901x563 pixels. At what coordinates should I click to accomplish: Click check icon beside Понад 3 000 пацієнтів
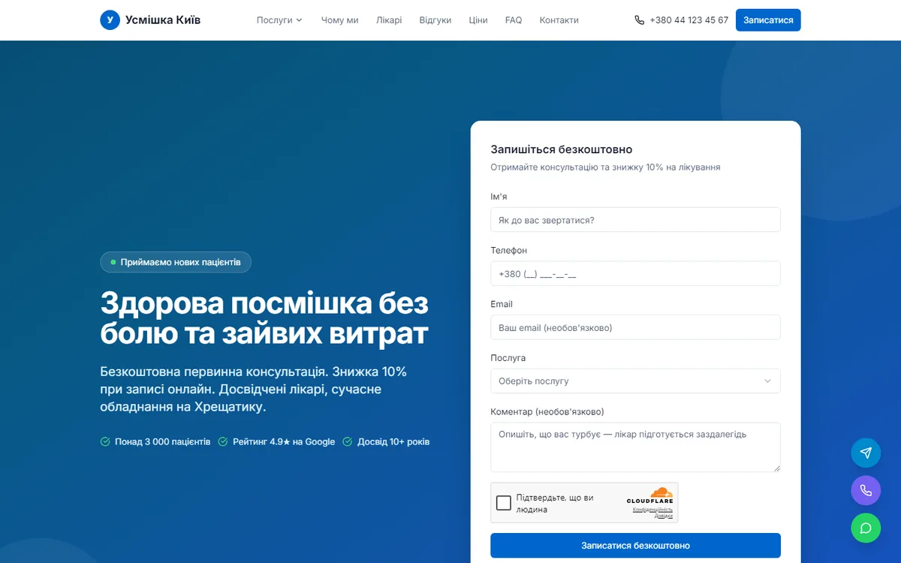pyautogui.click(x=105, y=441)
